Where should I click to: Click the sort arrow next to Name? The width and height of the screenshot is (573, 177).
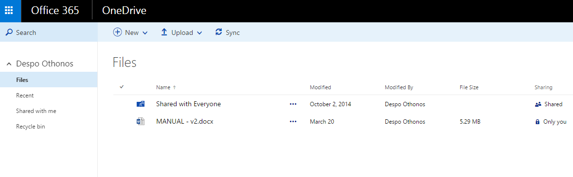click(x=174, y=87)
